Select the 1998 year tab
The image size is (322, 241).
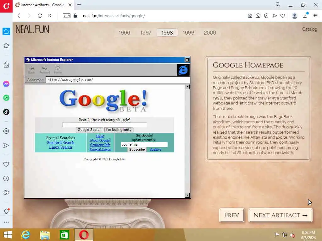167,33
